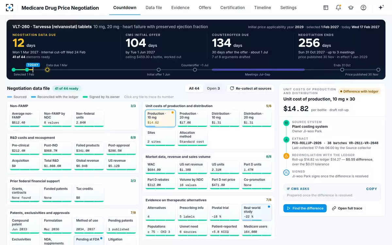Open the notifications bell

tap(338, 8)
